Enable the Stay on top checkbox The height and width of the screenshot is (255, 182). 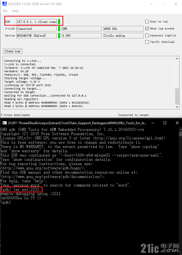(147, 22)
